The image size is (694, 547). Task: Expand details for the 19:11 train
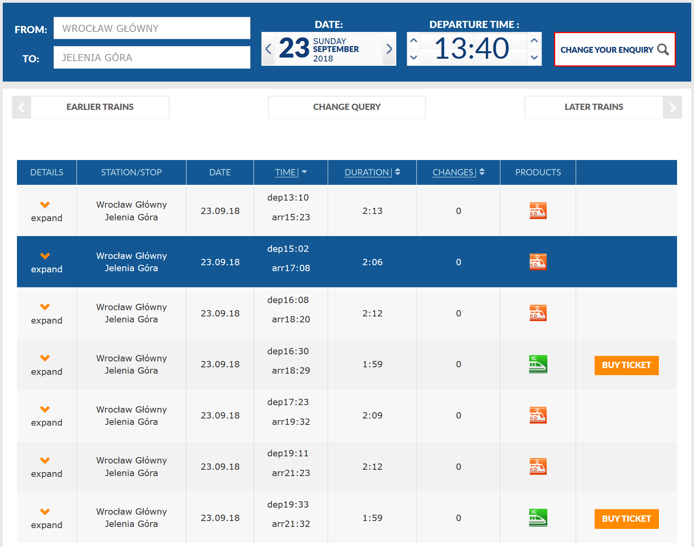(46, 467)
